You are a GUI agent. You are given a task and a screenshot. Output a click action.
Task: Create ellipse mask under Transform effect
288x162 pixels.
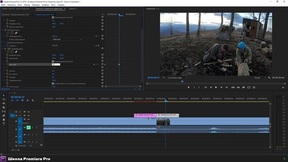pyautogui.click(x=8, y=52)
